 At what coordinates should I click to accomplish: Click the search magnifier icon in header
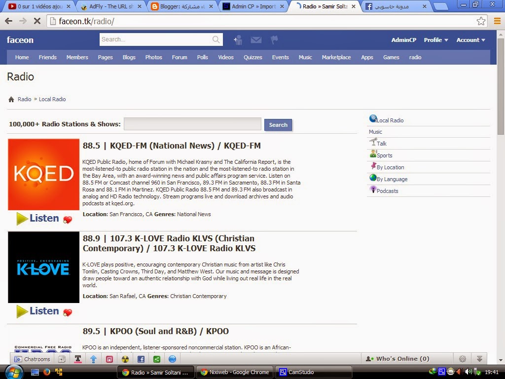click(x=216, y=39)
